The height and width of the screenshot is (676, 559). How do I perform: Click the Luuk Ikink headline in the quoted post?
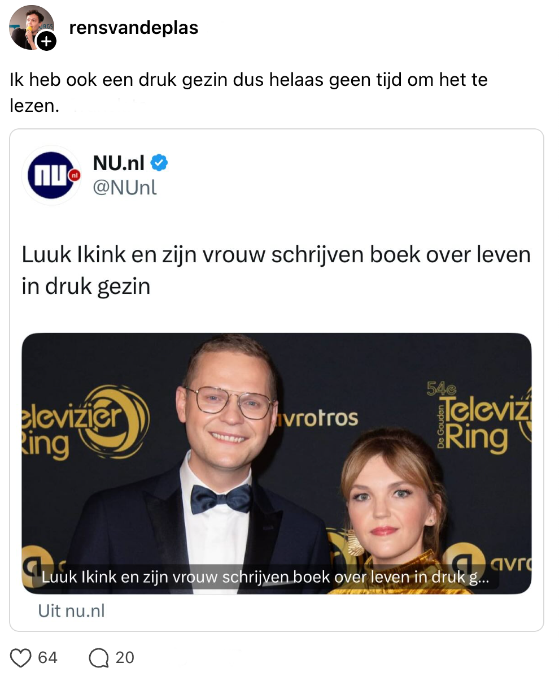(276, 270)
